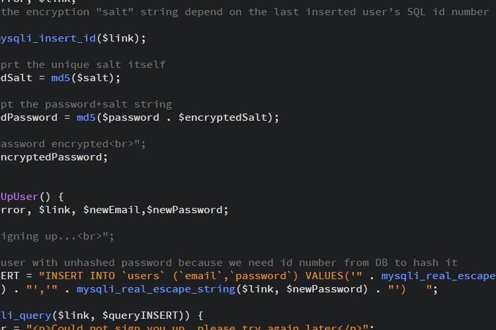Click the comment about encryption "salt" string
This screenshot has height=330, width=496.
245,12
